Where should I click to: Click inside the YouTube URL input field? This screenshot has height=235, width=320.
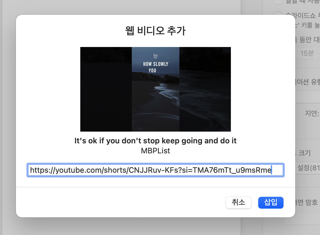156,170
